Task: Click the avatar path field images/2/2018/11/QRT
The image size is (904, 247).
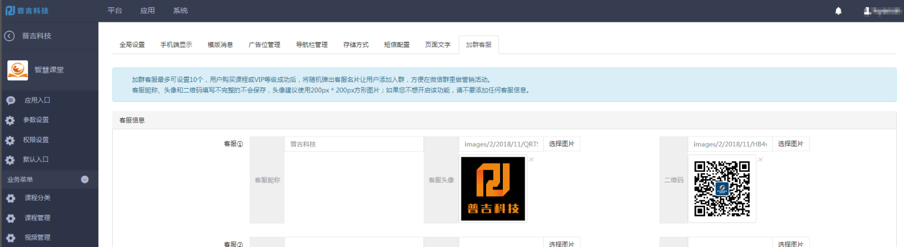Action: (501, 144)
